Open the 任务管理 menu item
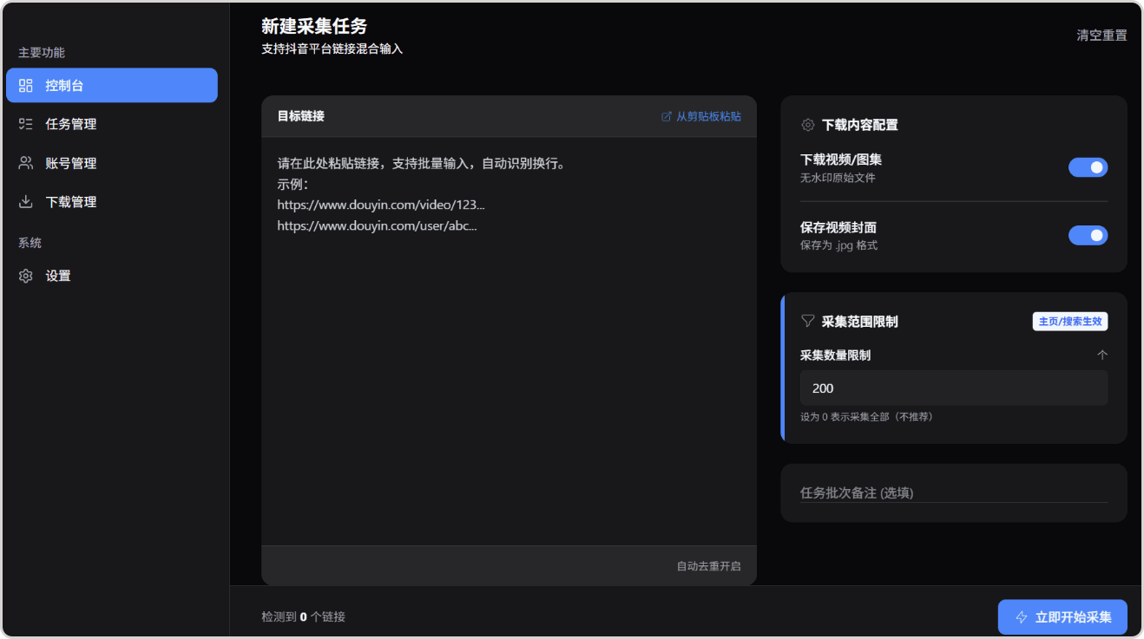 tap(71, 124)
